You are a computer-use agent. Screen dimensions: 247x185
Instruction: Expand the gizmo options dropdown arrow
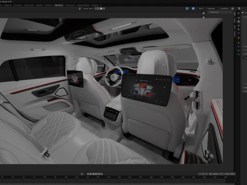[x=190, y=9]
